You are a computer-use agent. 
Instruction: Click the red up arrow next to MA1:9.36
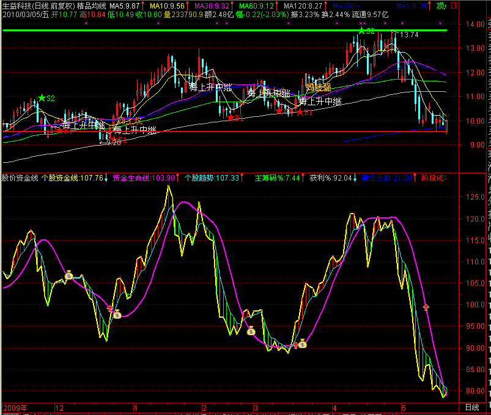pos(430,6)
